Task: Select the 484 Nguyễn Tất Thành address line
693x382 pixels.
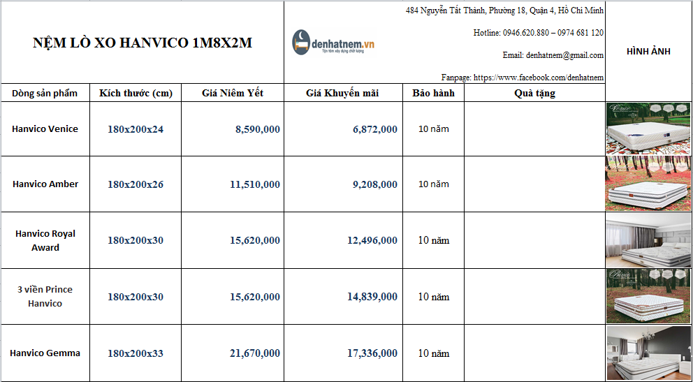Action: click(x=504, y=10)
